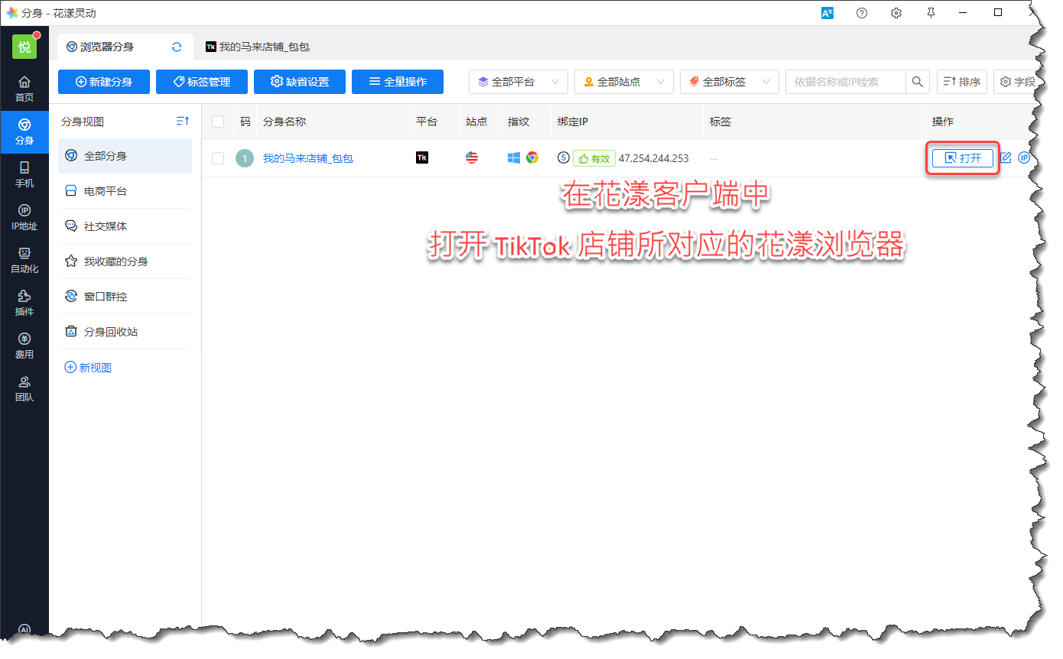Open the 团队 team section

click(x=24, y=388)
